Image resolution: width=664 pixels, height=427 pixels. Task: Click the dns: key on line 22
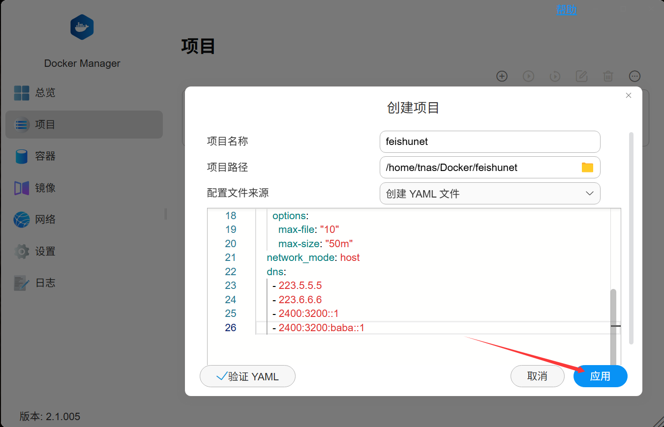point(276,272)
